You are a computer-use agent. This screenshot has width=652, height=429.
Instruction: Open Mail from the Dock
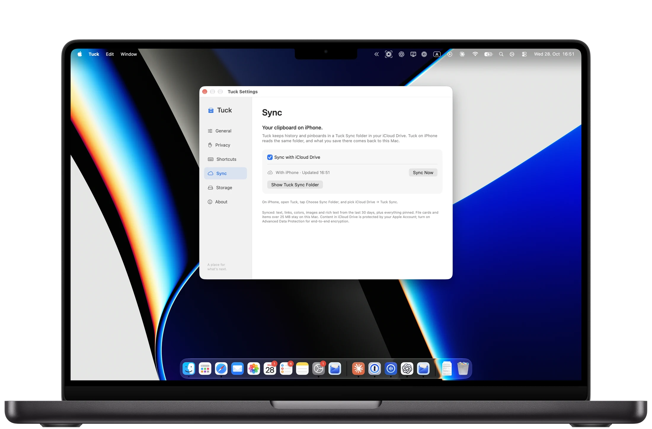237,369
